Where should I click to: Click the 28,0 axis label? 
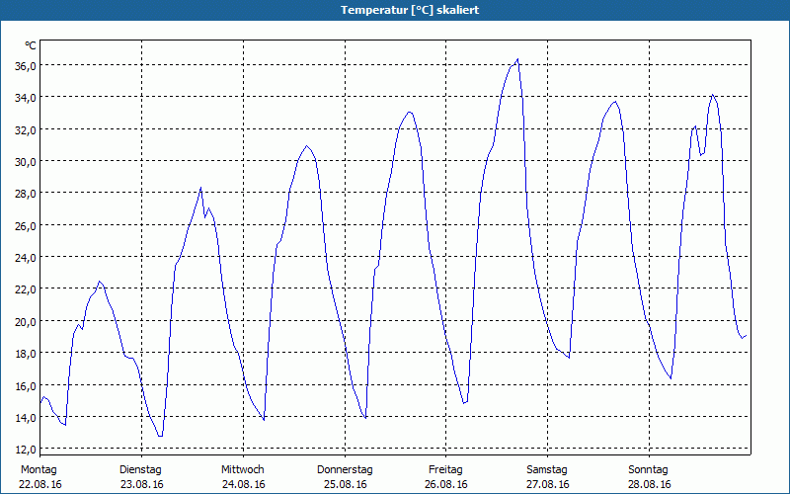(x=26, y=194)
